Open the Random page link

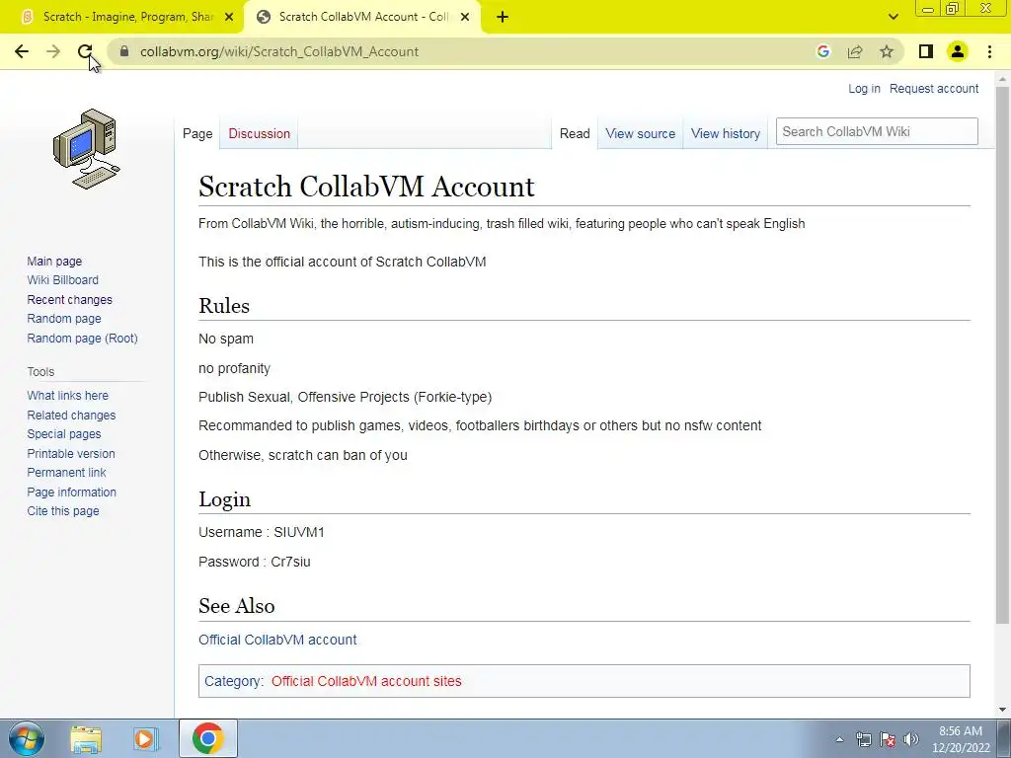64,319
